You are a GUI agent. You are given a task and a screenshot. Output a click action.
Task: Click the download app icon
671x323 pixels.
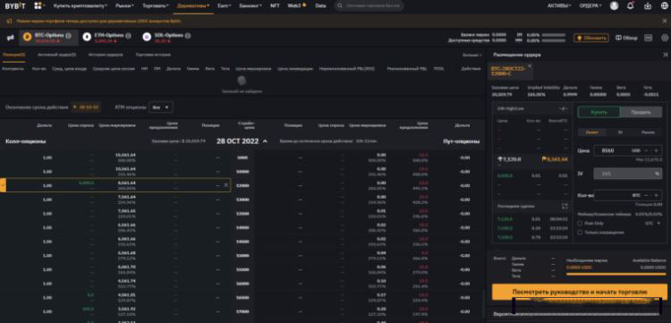click(x=648, y=6)
